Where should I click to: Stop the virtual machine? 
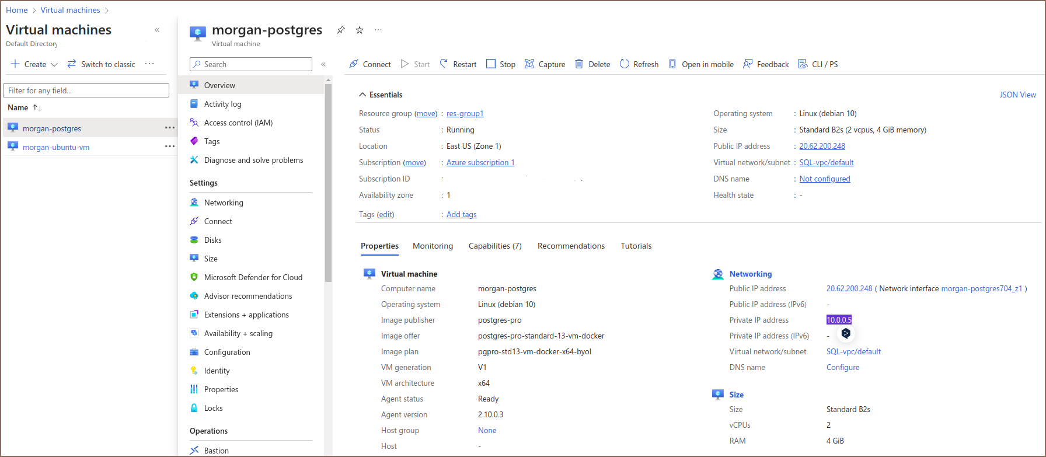click(500, 64)
